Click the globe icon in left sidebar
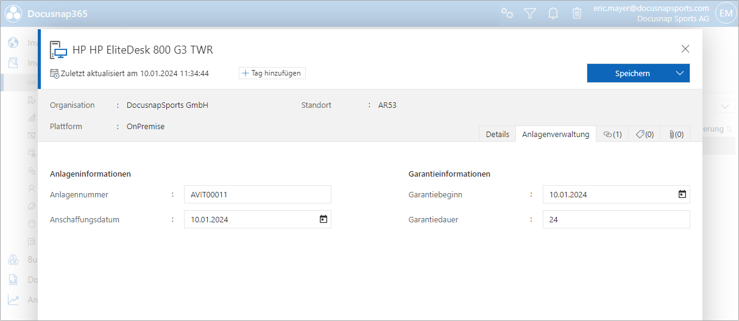 [13, 43]
